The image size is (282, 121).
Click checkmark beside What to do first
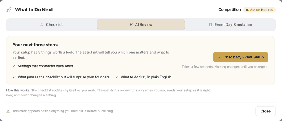(x=117, y=77)
